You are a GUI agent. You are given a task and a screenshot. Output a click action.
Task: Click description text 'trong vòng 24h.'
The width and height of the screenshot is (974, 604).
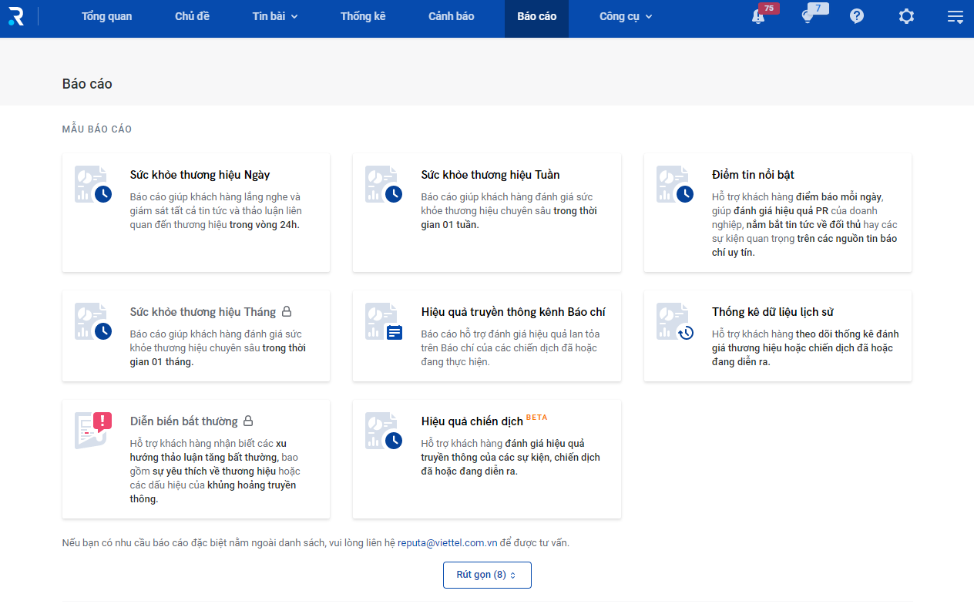coord(264,225)
